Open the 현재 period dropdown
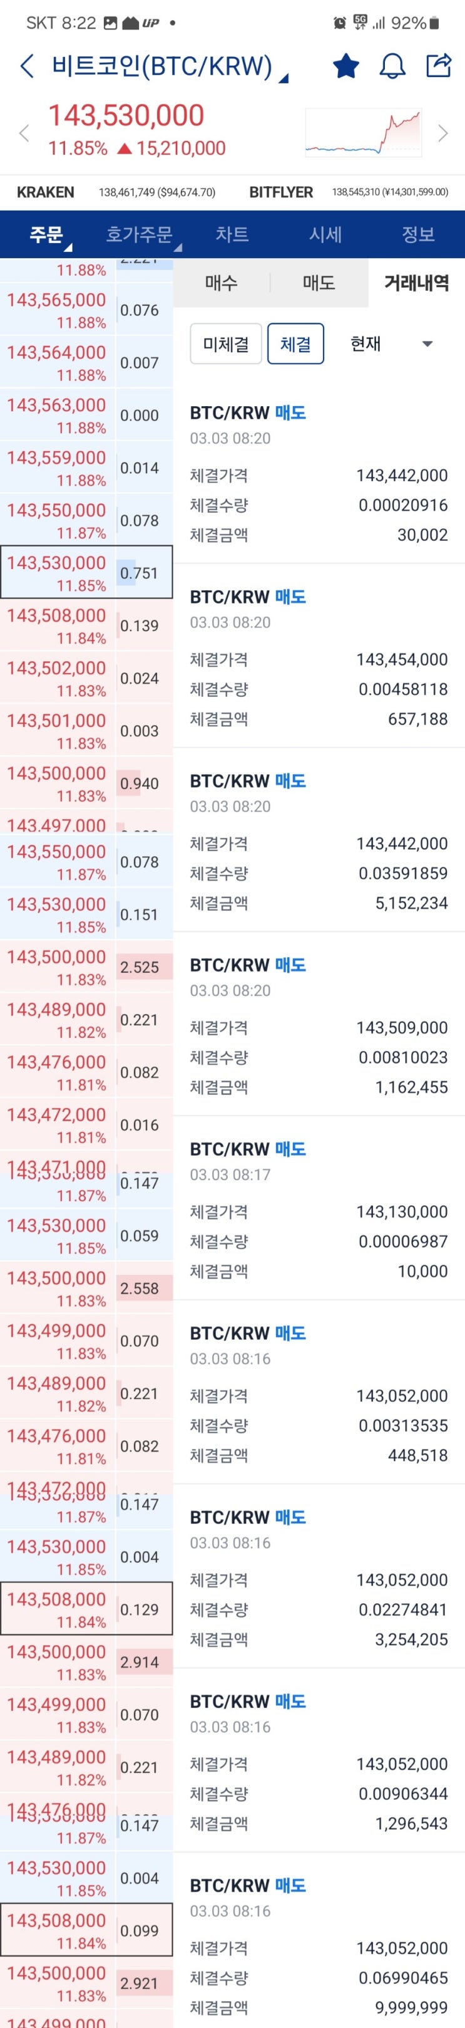The height and width of the screenshot is (2028, 465). 391,344
